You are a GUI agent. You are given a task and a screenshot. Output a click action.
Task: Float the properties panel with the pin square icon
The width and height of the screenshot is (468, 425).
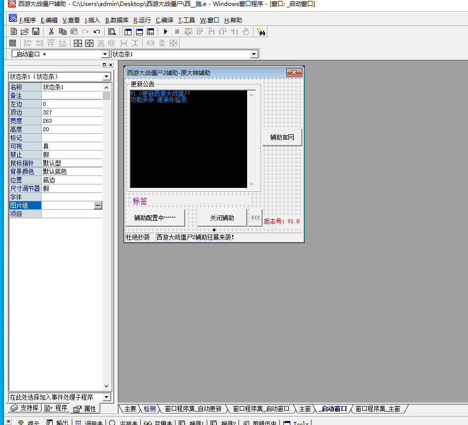click(104, 65)
